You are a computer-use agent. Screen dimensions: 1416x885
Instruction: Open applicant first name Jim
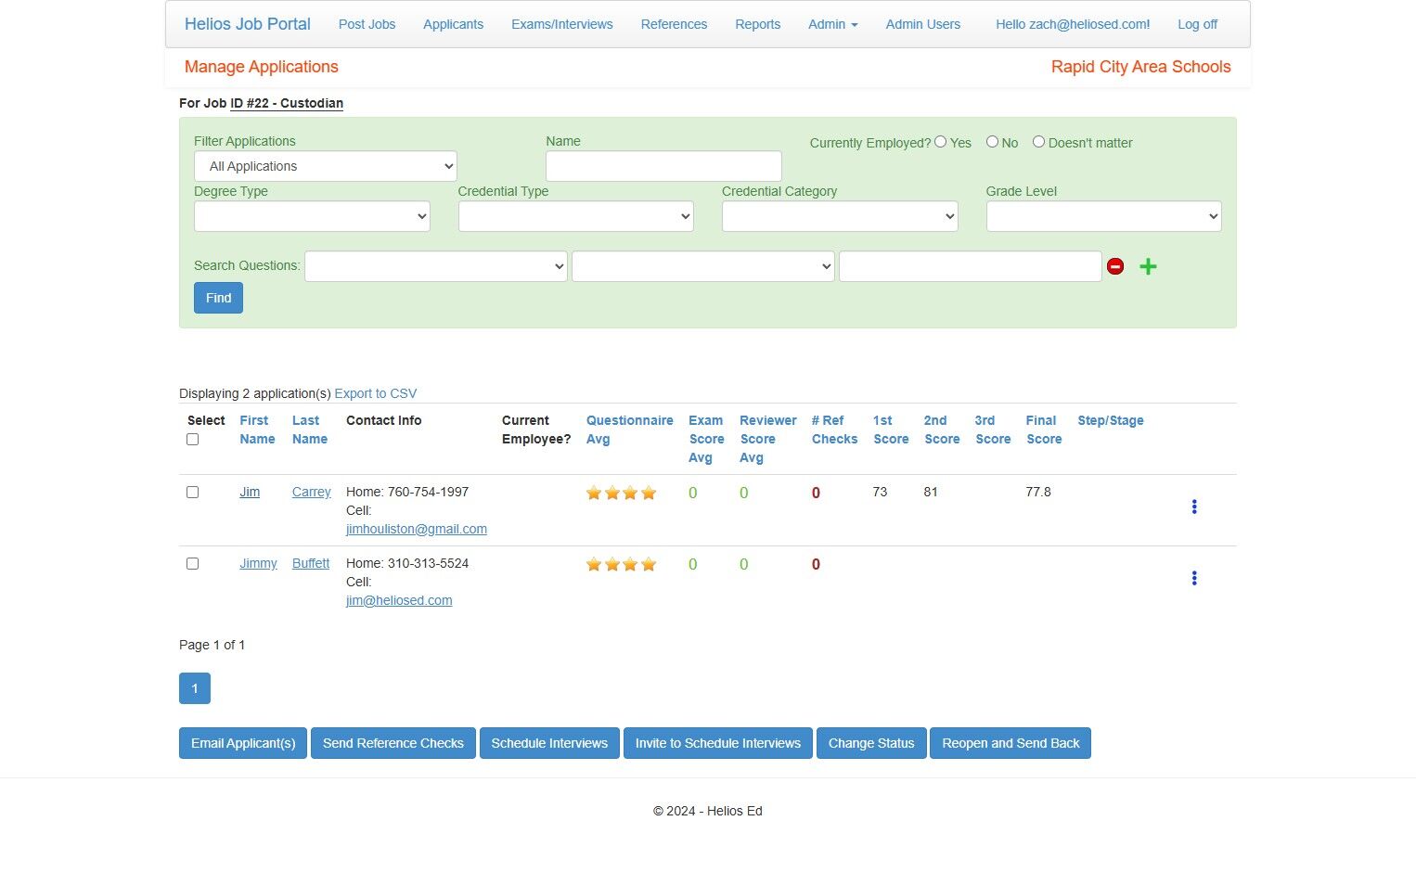pos(250,492)
